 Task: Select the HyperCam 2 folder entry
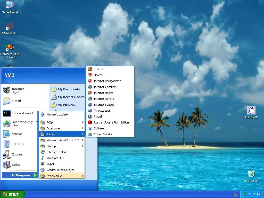tap(62, 176)
